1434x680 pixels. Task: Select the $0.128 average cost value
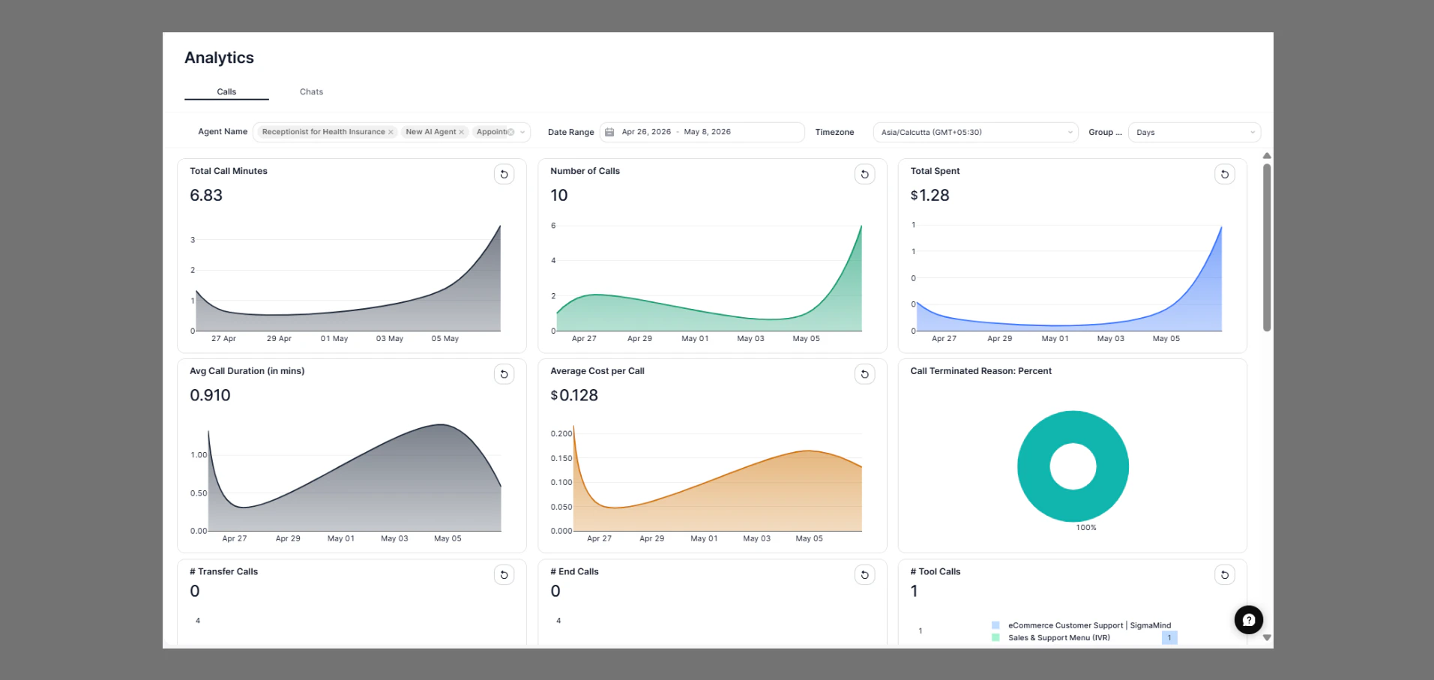click(574, 395)
